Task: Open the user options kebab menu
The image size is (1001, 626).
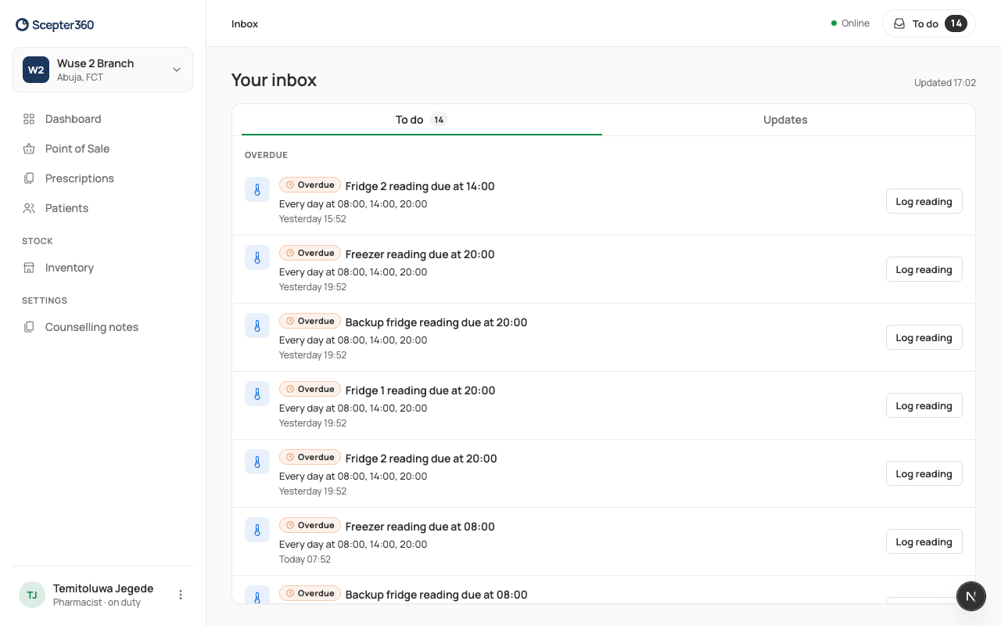Action: click(x=181, y=595)
